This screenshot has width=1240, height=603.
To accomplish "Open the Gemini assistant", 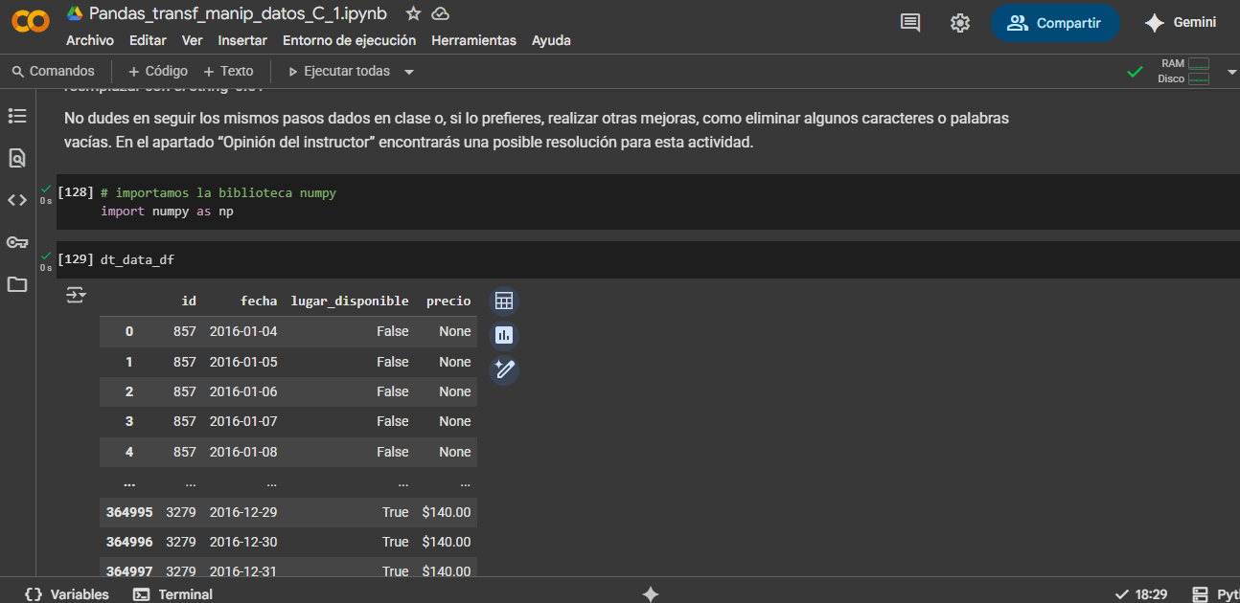I will pyautogui.click(x=1181, y=23).
